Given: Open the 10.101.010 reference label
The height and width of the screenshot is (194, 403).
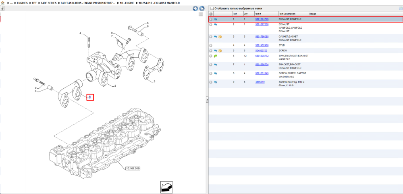Looking at the screenshot, I should pyautogui.click(x=133, y=169).
